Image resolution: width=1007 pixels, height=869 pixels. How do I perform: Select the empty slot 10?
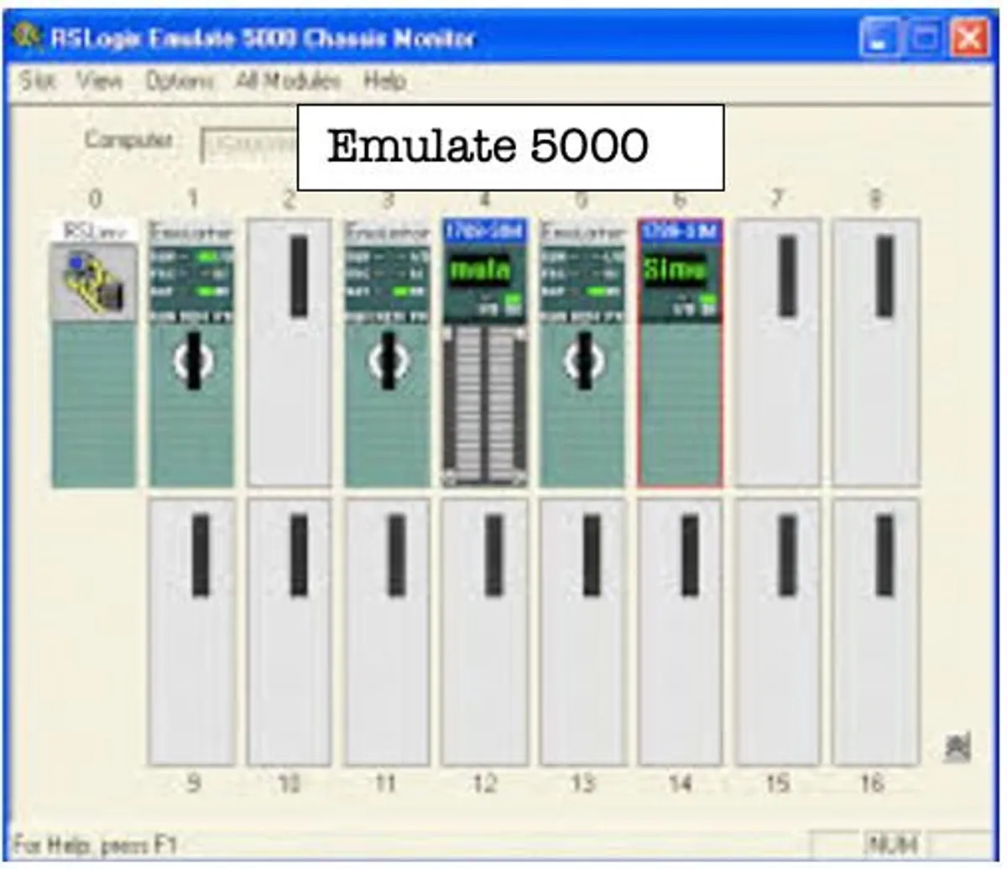coord(290,632)
